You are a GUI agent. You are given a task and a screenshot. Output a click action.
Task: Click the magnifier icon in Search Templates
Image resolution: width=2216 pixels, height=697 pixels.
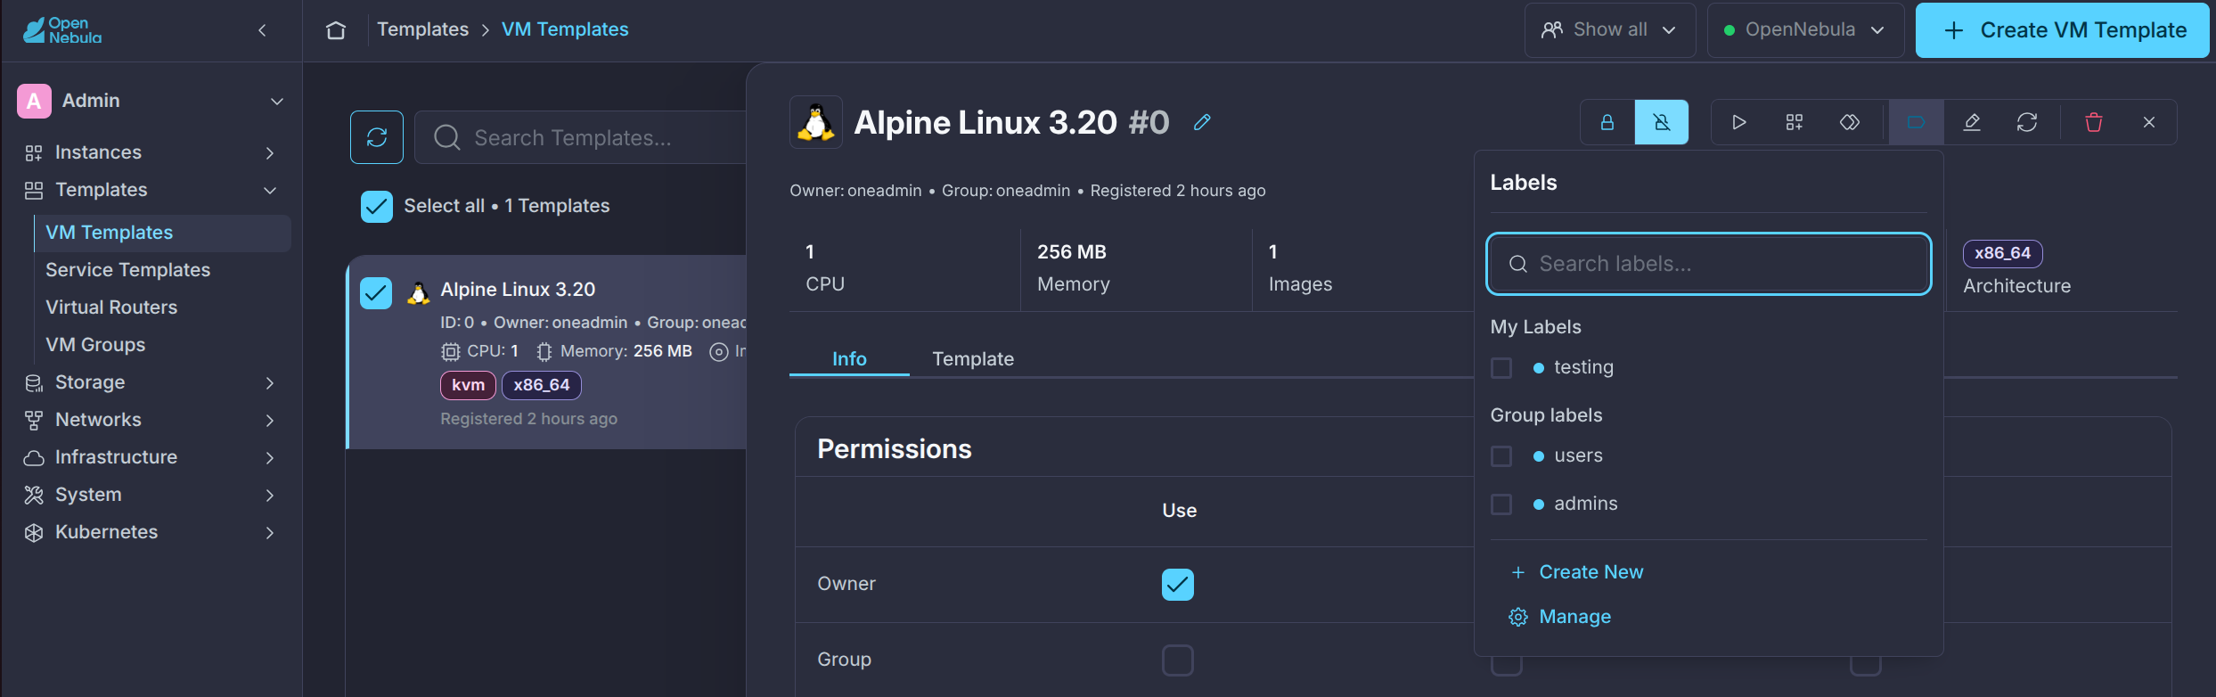(446, 137)
